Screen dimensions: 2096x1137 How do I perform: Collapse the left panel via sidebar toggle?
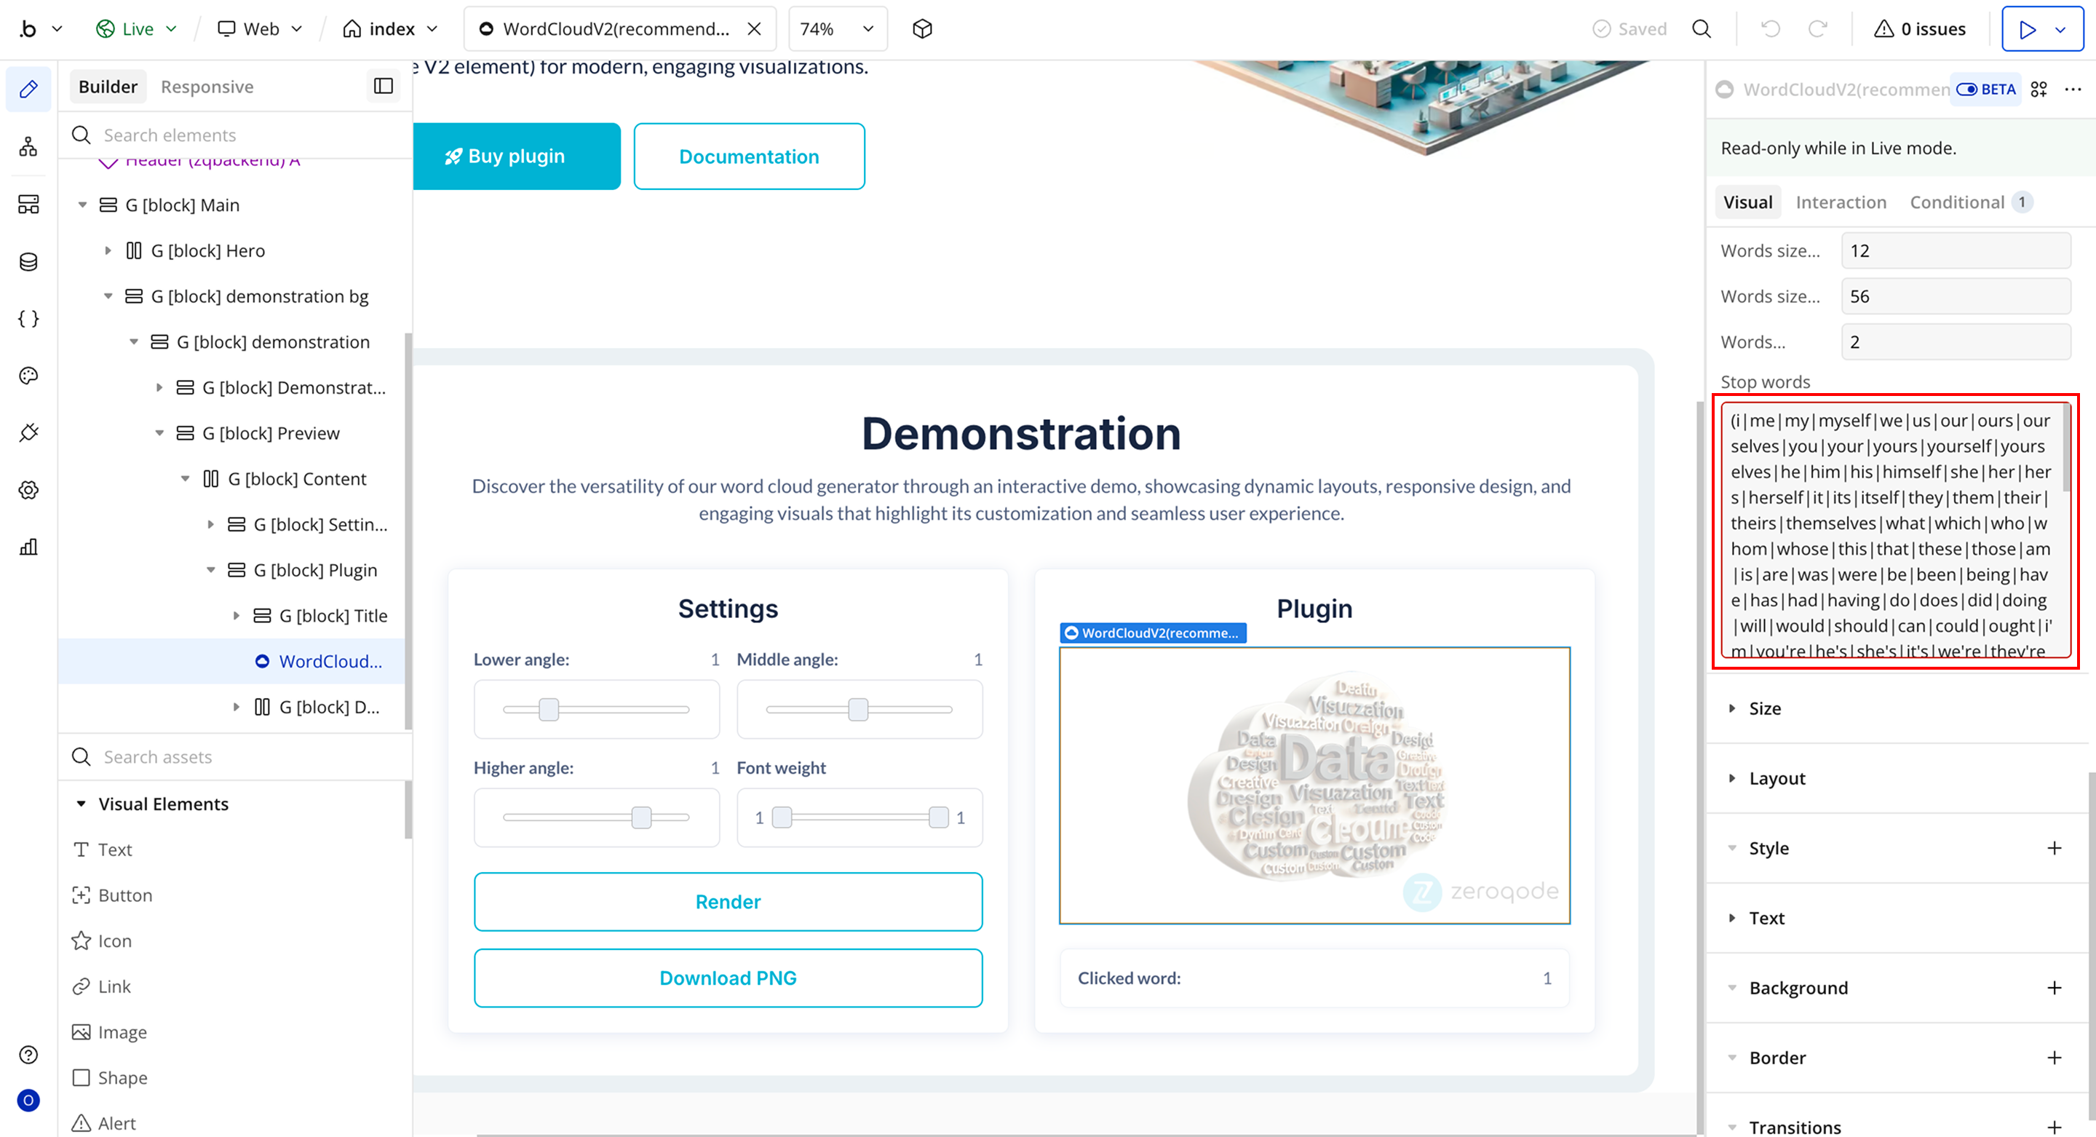384,87
